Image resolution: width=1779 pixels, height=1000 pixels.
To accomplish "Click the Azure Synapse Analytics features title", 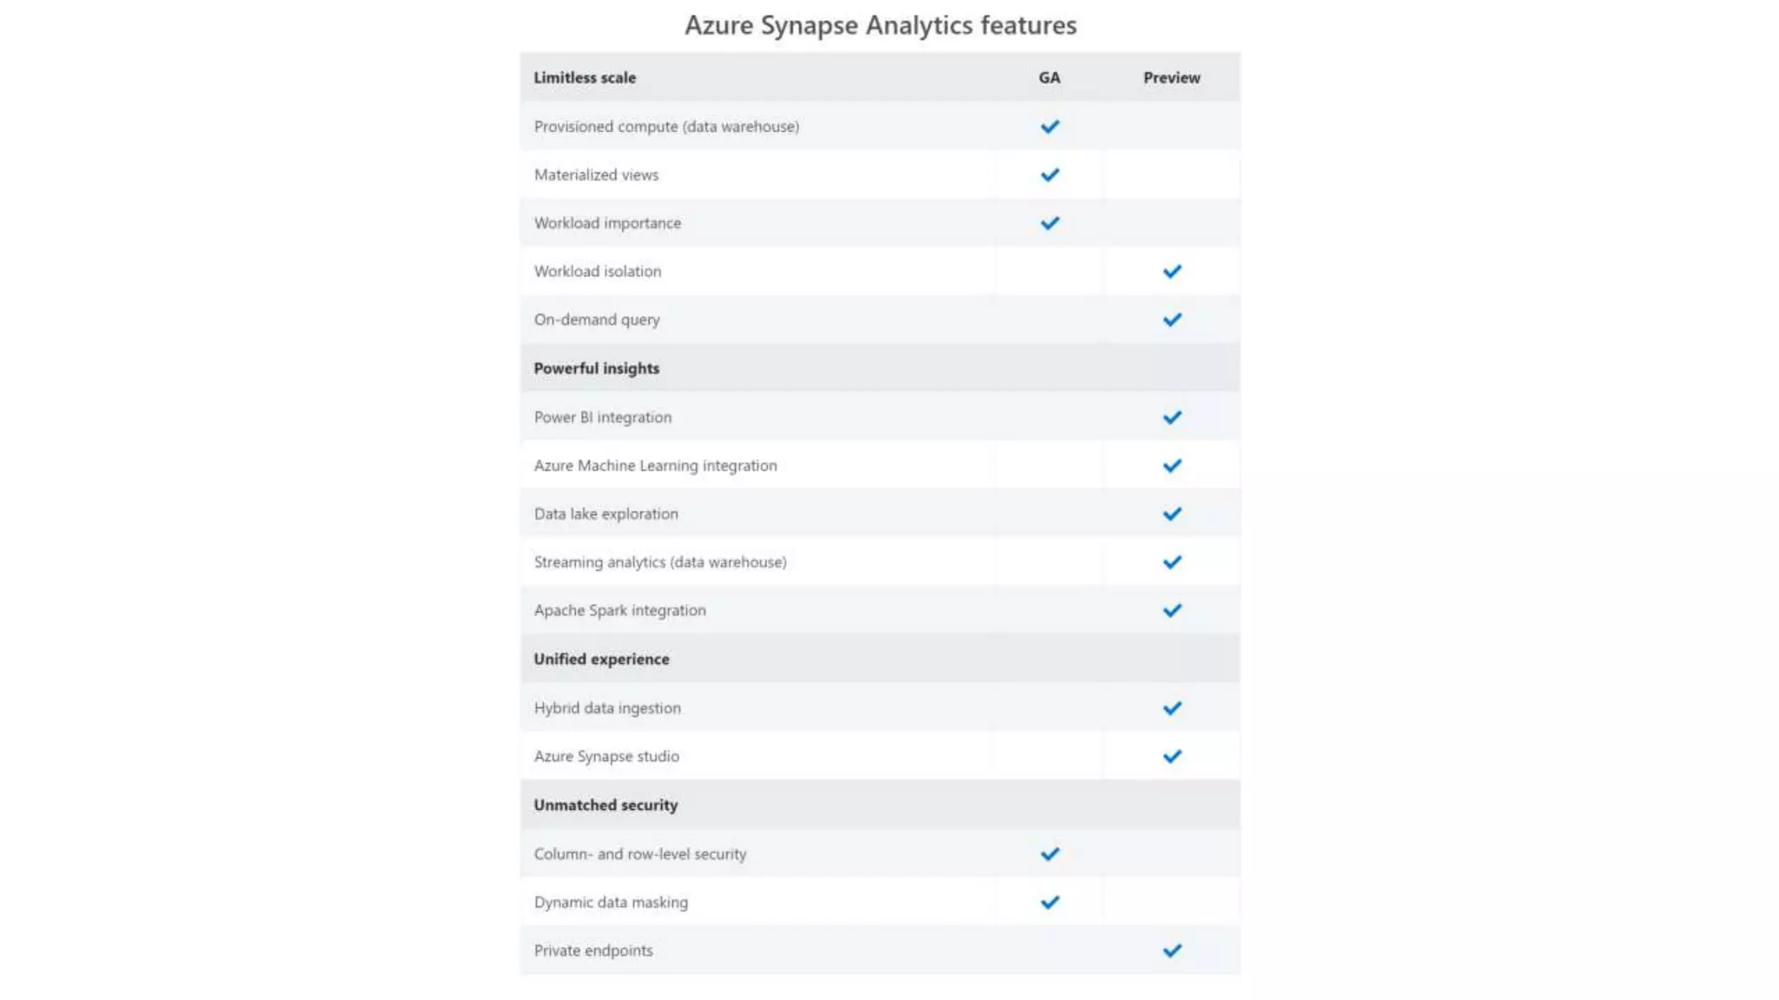I will (x=880, y=25).
